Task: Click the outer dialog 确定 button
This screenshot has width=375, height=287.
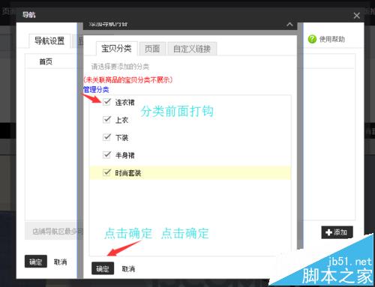Action: pyautogui.click(x=36, y=262)
